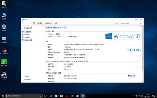Viewport: 157px width, 98px height.
Task: Launch the iQIYI video desktop shortcut
Action: coord(4,63)
